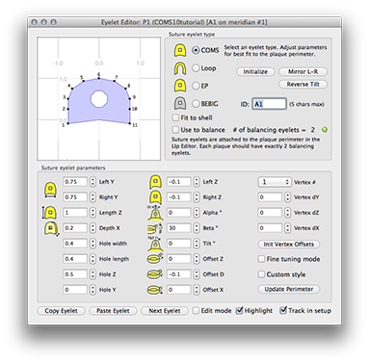Click Init Vertex Offsets button

click(289, 245)
